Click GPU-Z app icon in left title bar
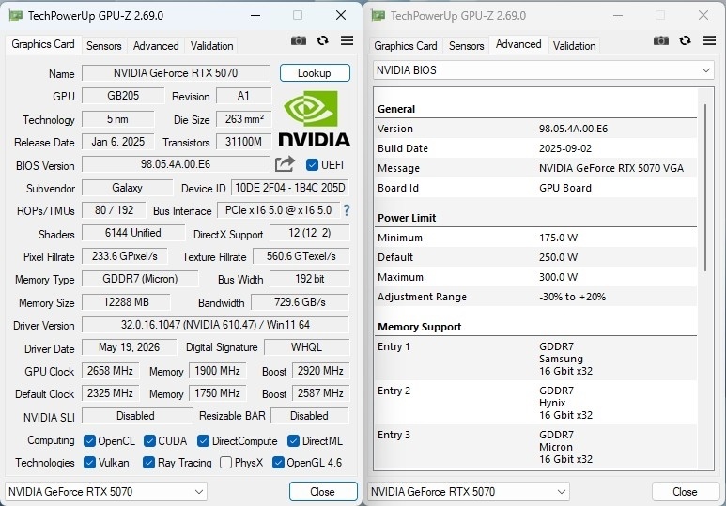Image resolution: width=726 pixels, height=506 pixels. tap(16, 16)
